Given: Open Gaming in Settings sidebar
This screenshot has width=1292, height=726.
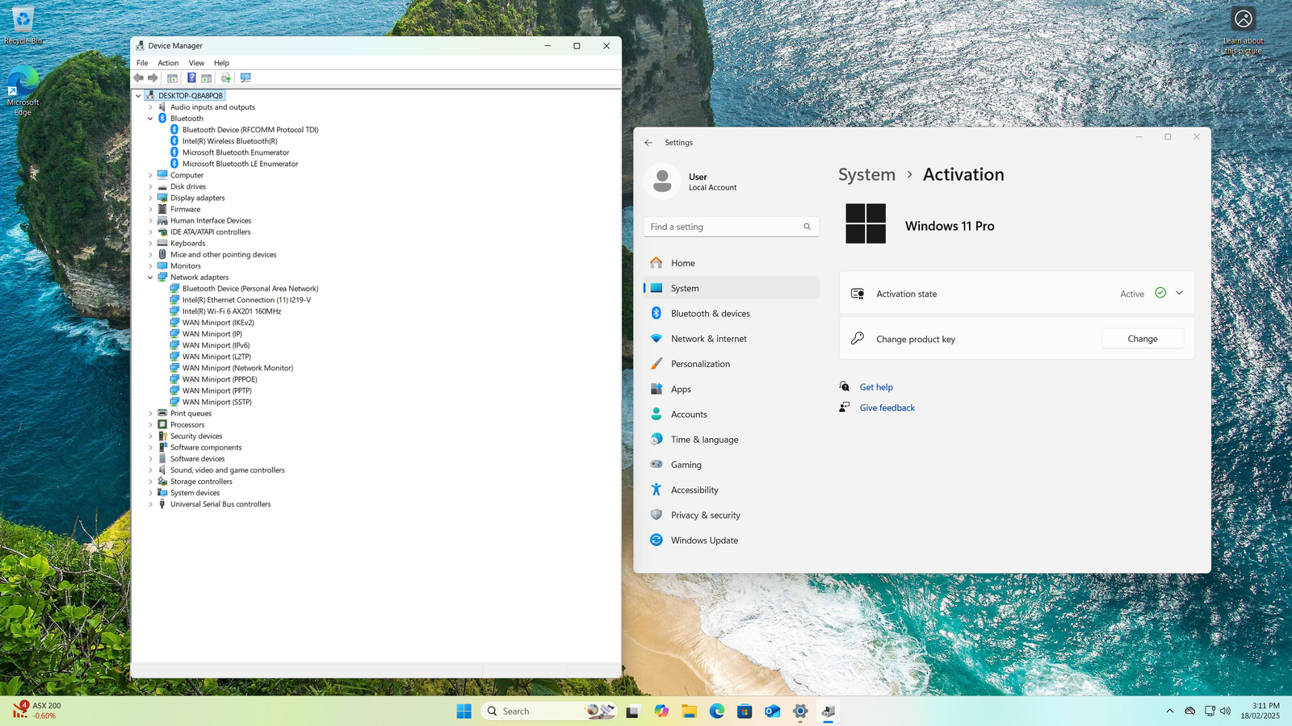Looking at the screenshot, I should [732, 465].
